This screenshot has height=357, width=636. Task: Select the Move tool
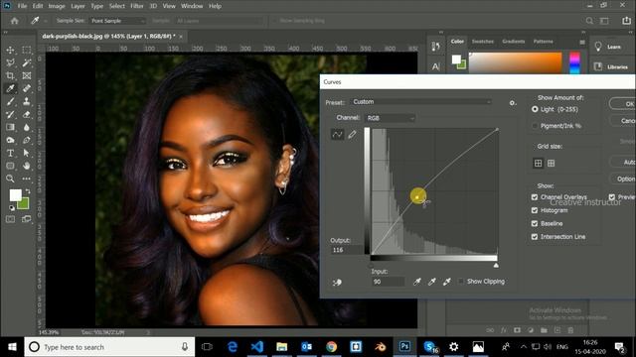tap(10, 51)
